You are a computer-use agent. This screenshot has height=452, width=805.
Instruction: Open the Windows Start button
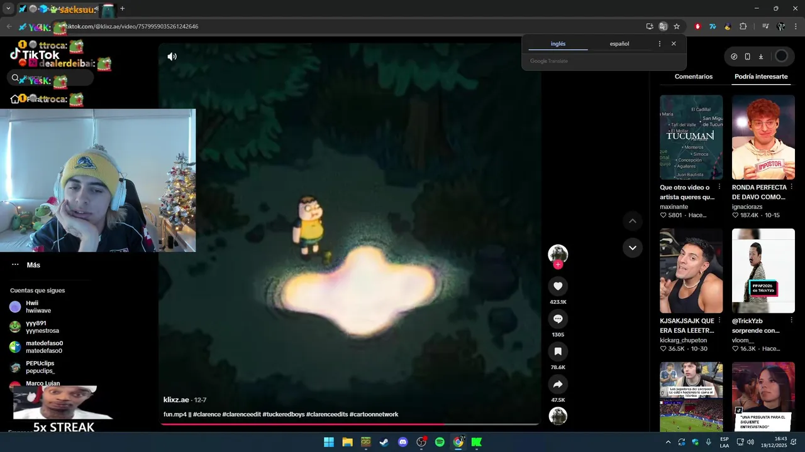(329, 442)
